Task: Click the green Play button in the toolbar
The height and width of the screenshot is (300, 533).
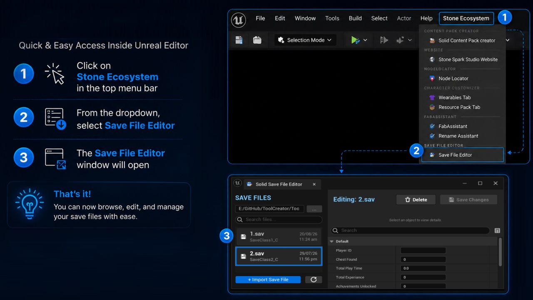Action: click(x=355, y=40)
